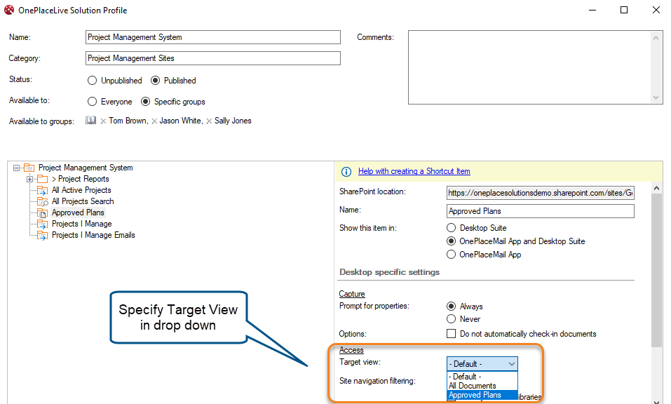This screenshot has width=671, height=404.
Task: Enable do not automatically check-in documents
Action: (x=452, y=334)
